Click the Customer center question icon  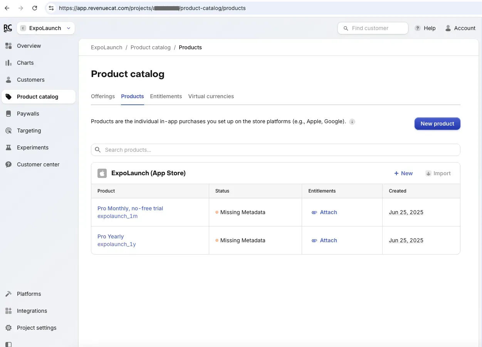coord(8,164)
